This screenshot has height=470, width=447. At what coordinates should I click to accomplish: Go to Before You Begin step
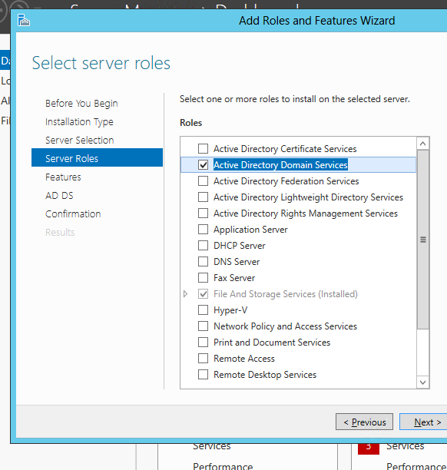(x=81, y=104)
